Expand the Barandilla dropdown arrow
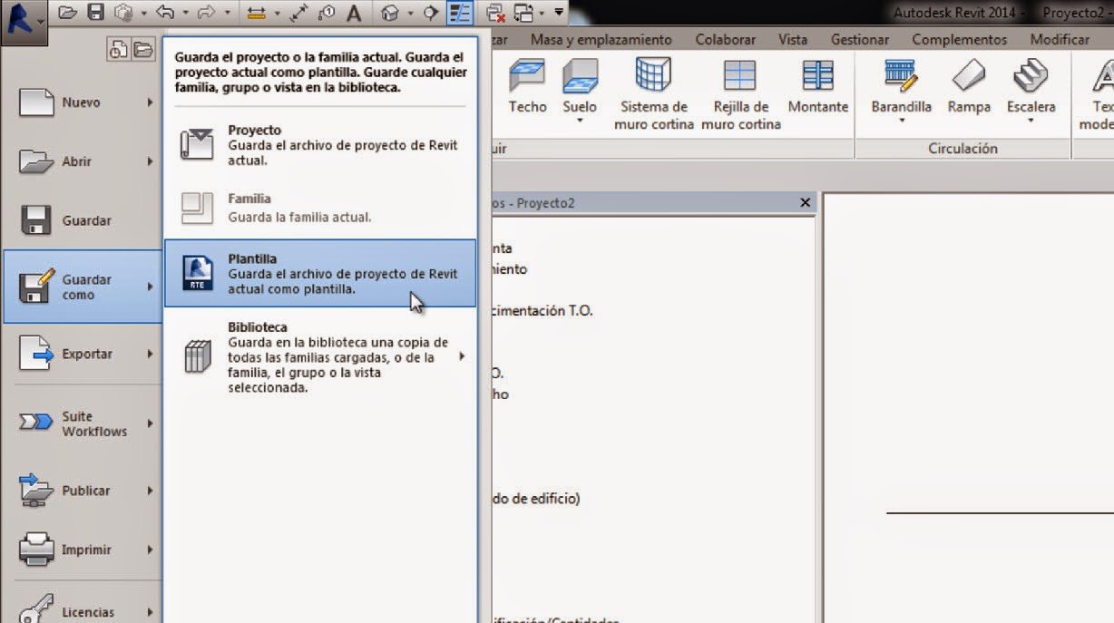 pos(902,122)
